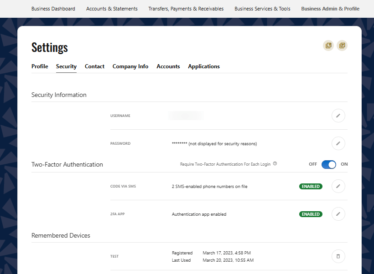Edit the Code via SMS settings

338,186
